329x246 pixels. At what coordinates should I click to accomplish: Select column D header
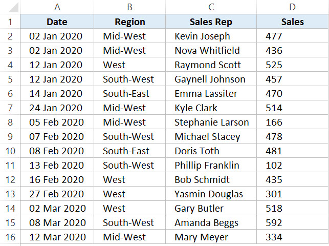(x=292, y=7)
